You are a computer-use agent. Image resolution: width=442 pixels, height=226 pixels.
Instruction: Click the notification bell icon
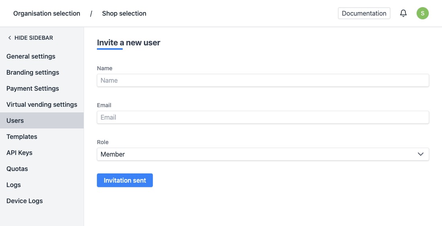(403, 13)
